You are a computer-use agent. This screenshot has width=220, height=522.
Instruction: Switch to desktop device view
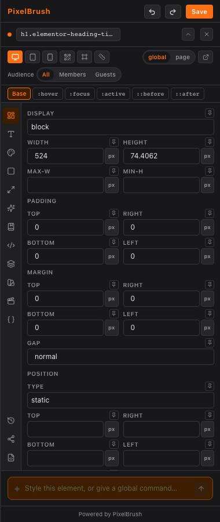coord(15,57)
